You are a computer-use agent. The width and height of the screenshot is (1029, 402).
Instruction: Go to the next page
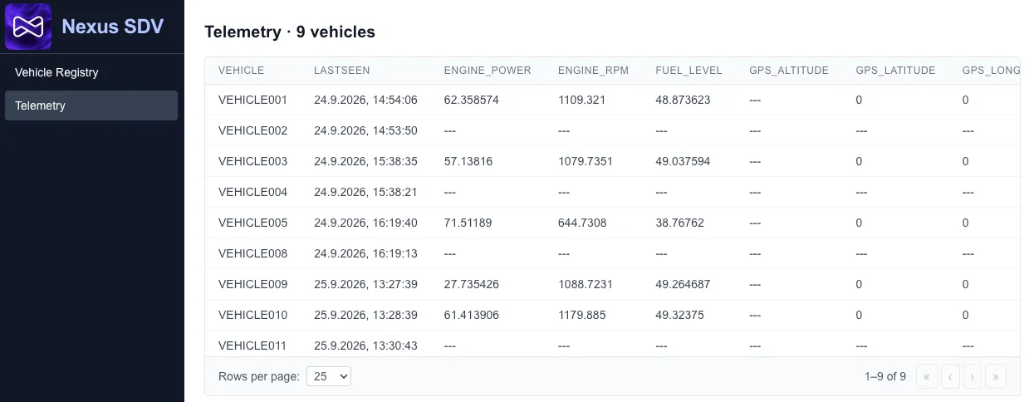pos(973,376)
